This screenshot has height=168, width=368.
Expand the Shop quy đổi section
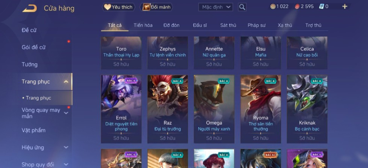tap(66, 164)
